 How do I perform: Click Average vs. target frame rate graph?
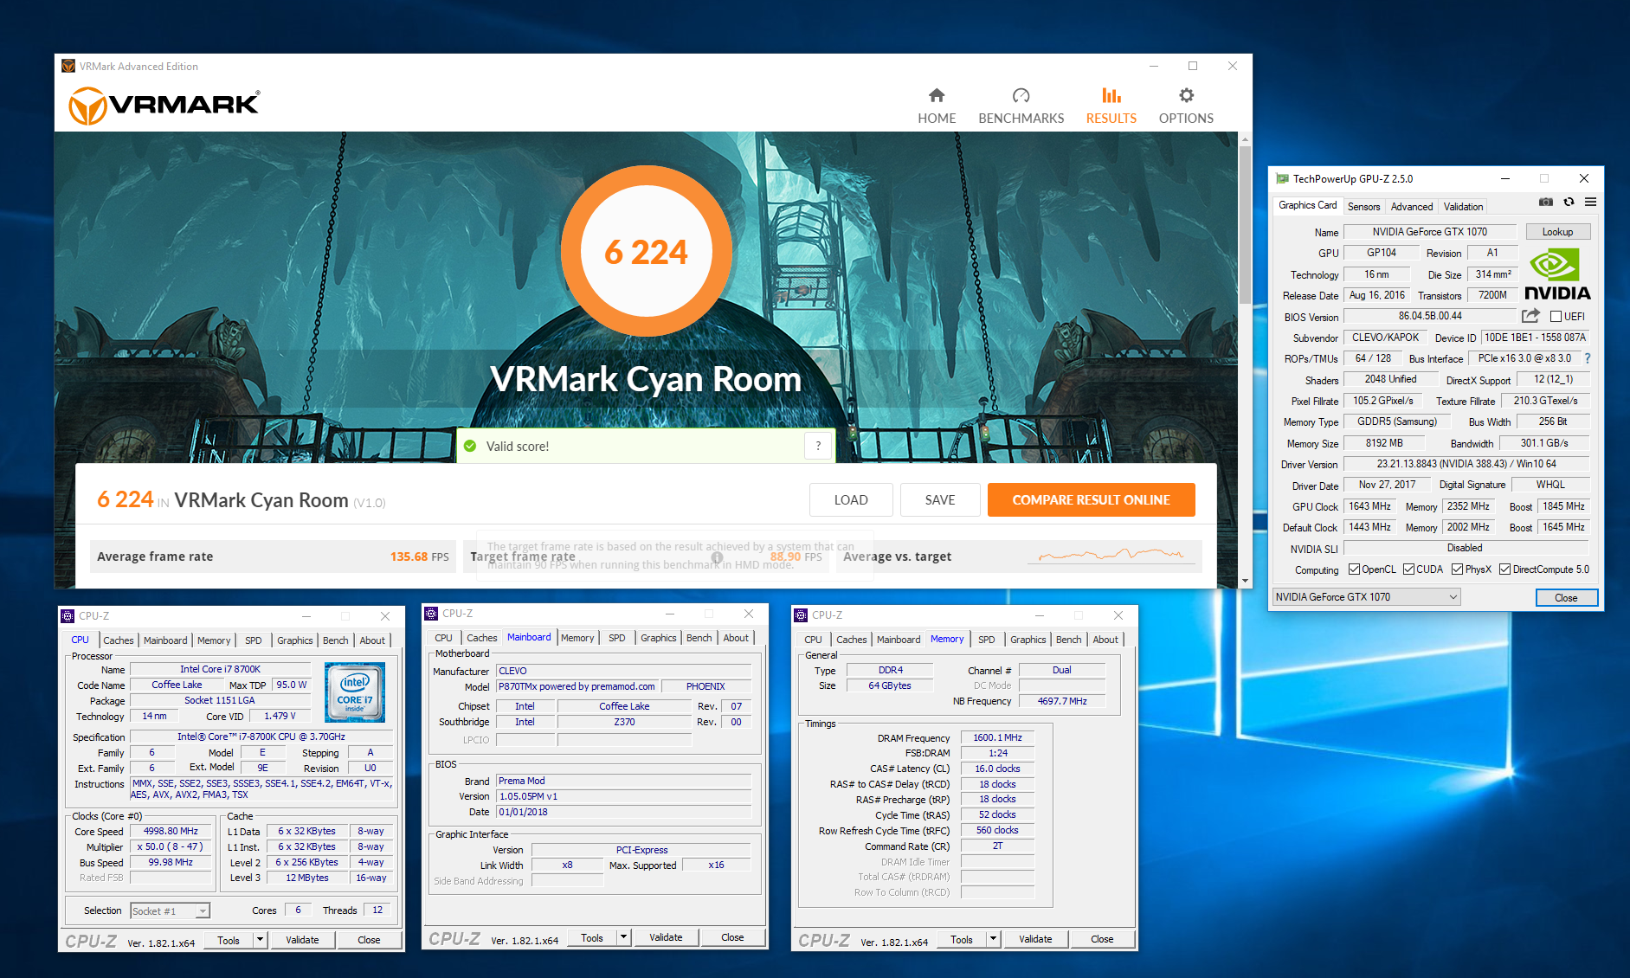(x=1111, y=555)
